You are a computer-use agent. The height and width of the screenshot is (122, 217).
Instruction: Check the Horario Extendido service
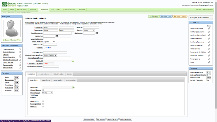pos(20,57)
